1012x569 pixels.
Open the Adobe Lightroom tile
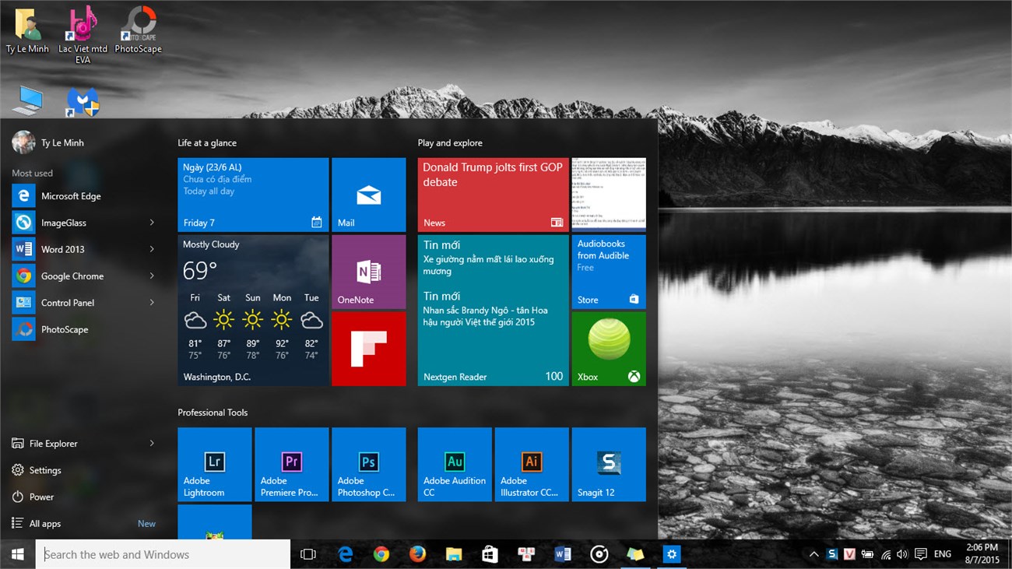tap(214, 464)
